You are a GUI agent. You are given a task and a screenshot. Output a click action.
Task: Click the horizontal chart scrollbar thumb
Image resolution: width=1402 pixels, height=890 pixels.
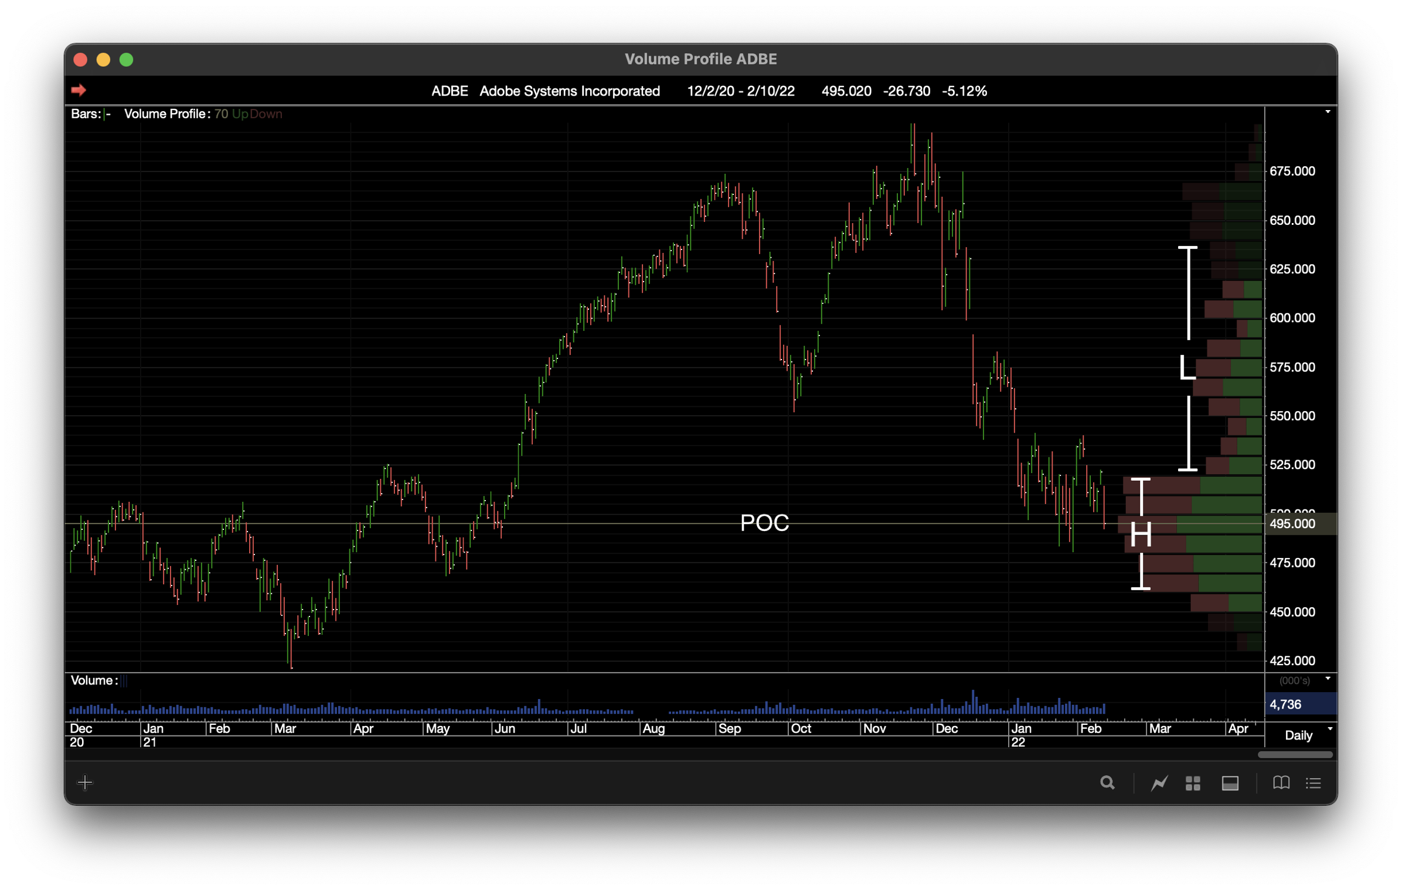pos(1295,755)
